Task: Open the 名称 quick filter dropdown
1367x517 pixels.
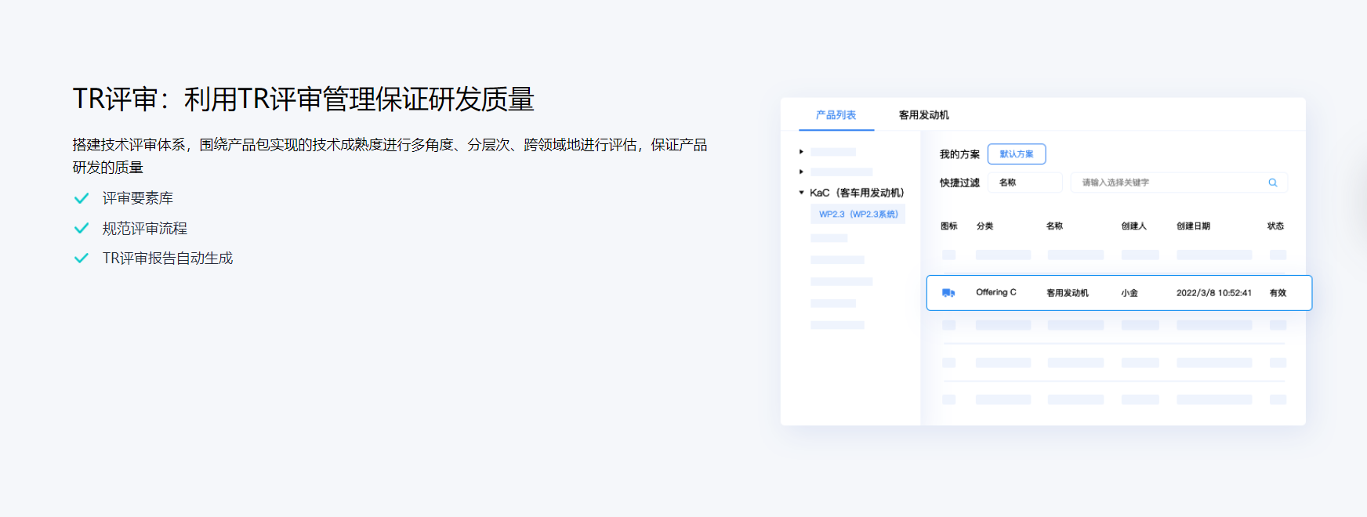Action: coord(1027,183)
